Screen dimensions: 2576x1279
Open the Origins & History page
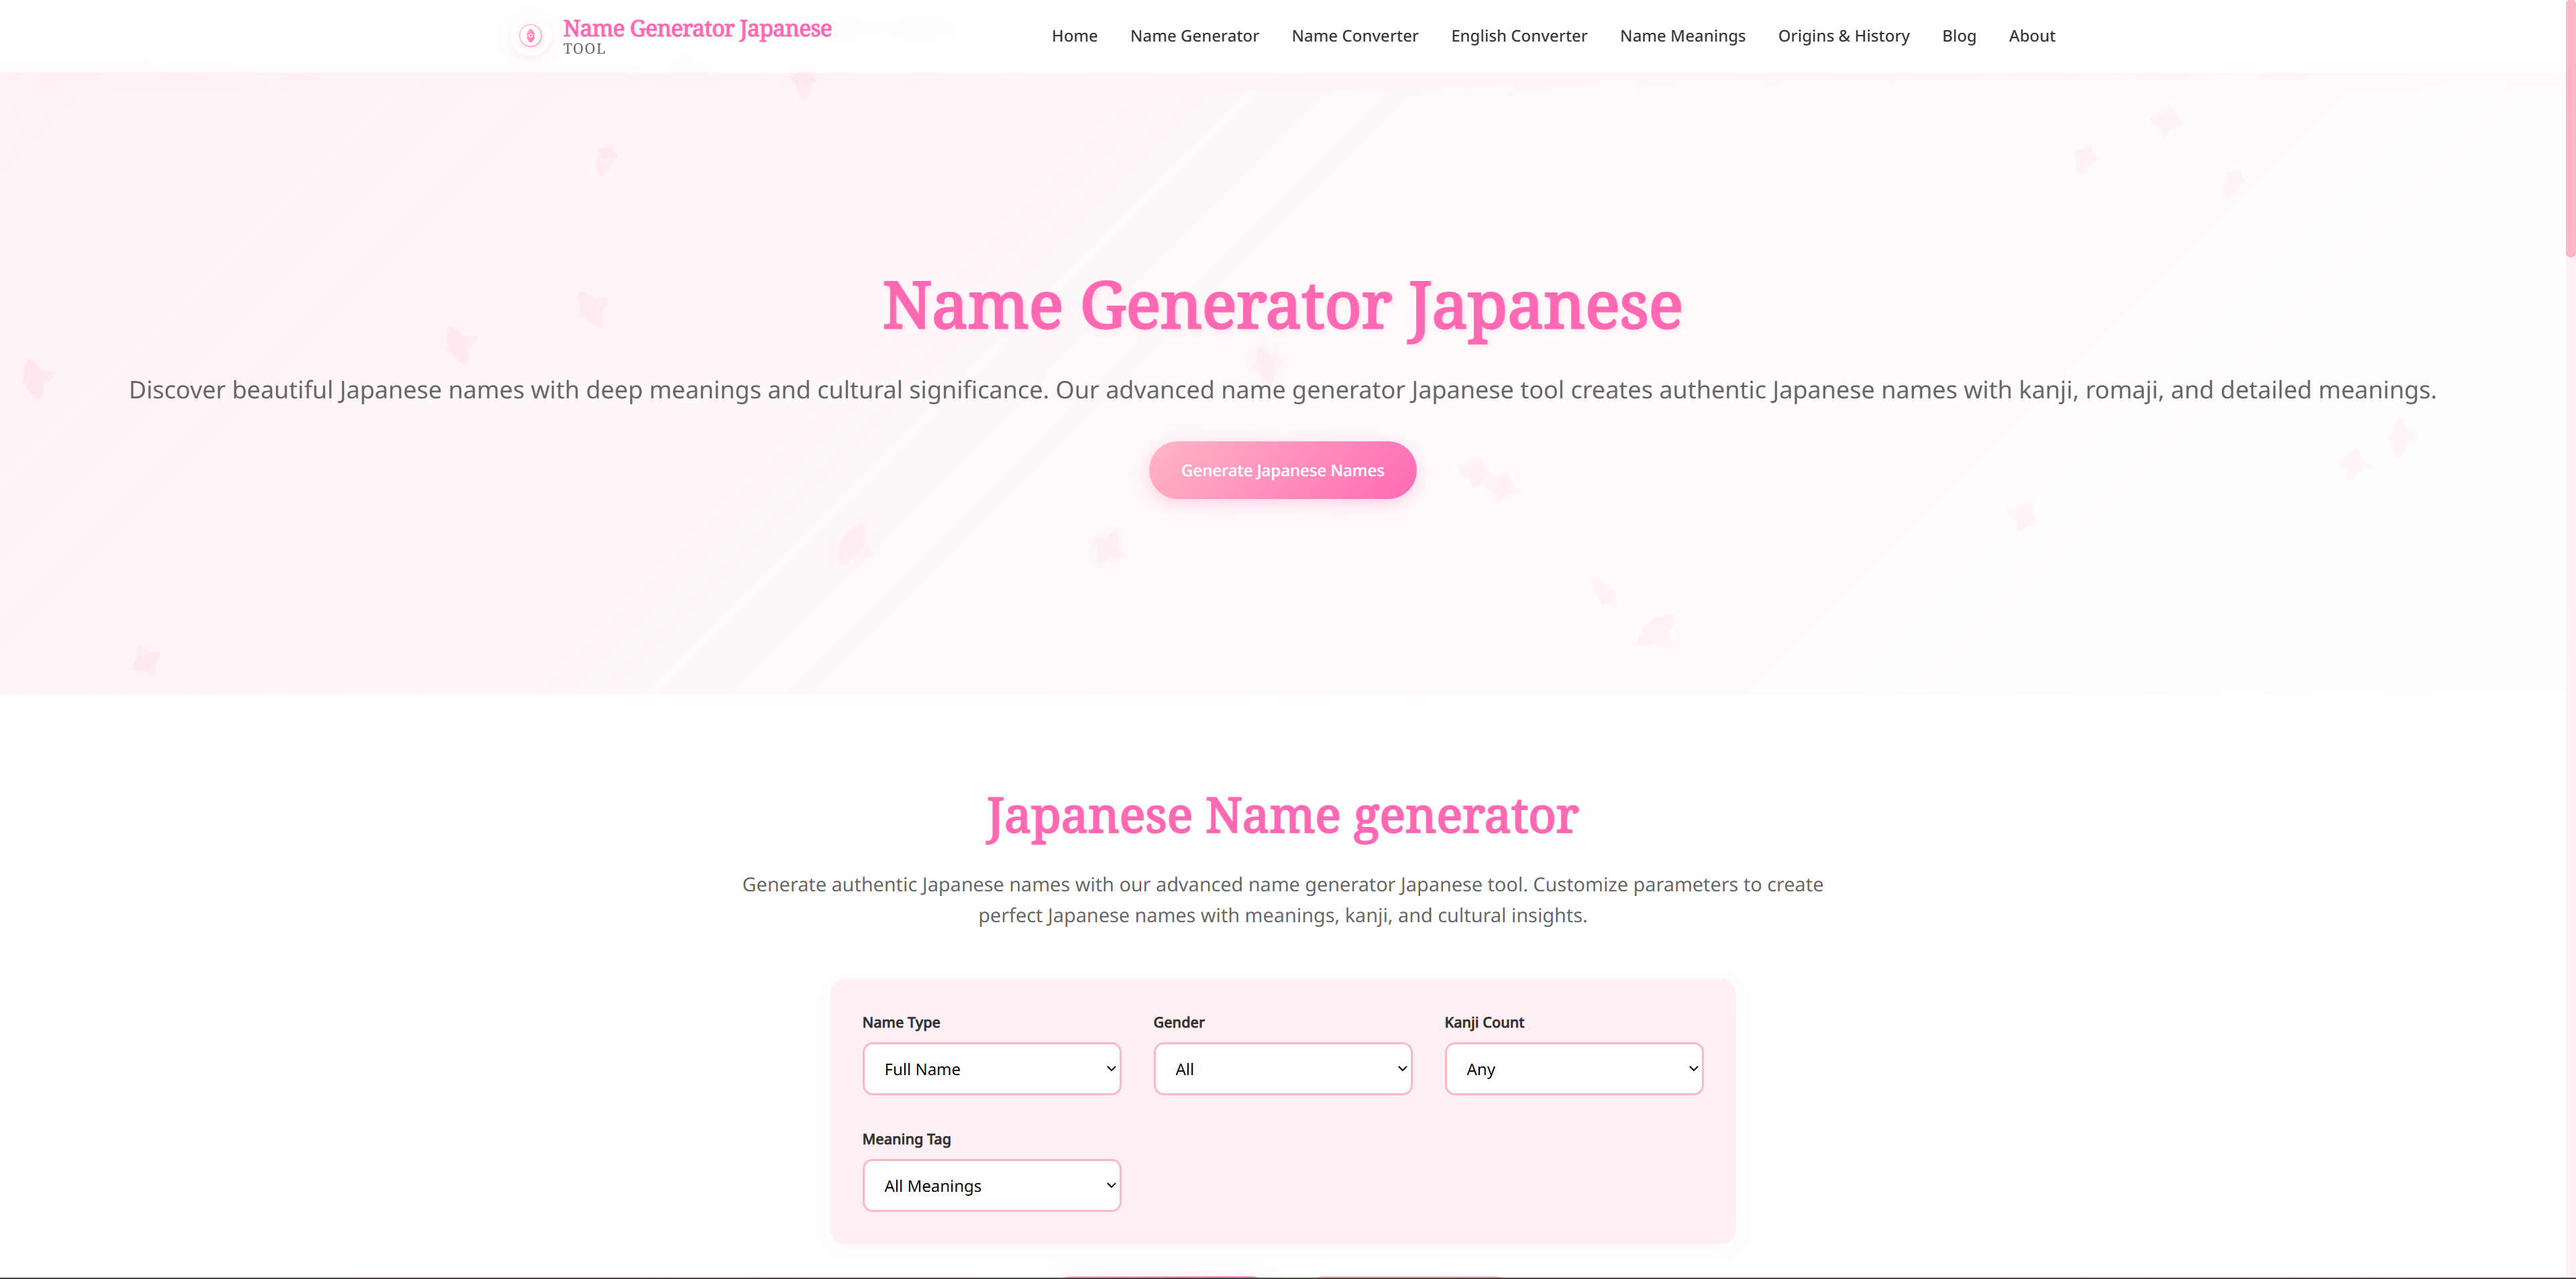[x=1843, y=36]
